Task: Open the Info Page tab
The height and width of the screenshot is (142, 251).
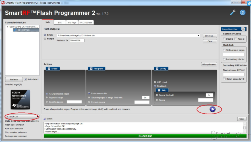Action: 72,23
